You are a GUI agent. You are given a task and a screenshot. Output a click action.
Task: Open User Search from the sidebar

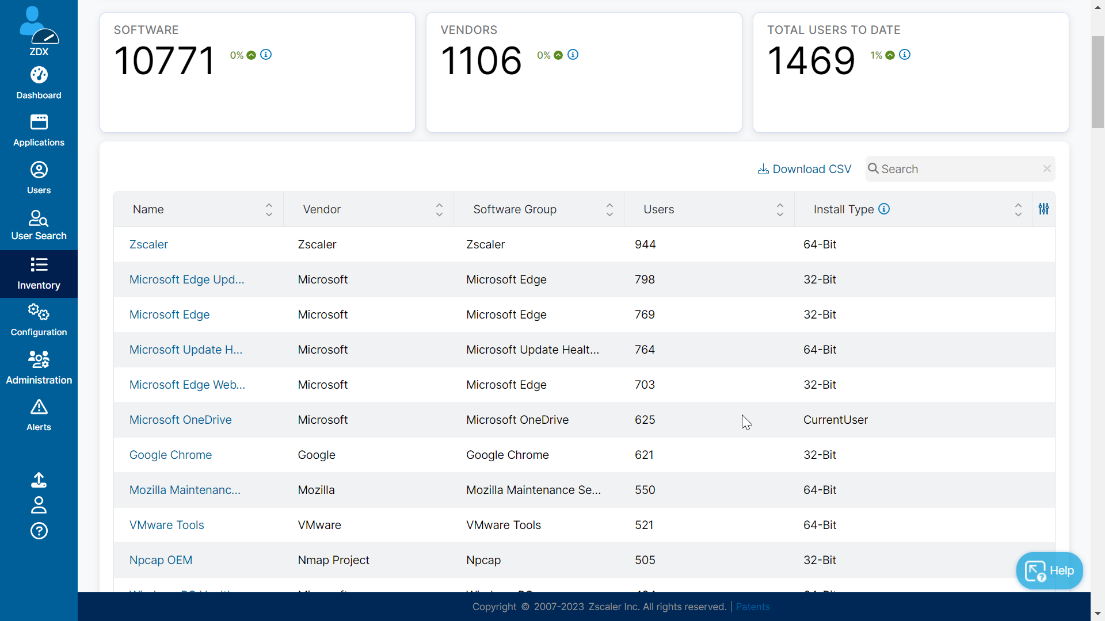[39, 225]
